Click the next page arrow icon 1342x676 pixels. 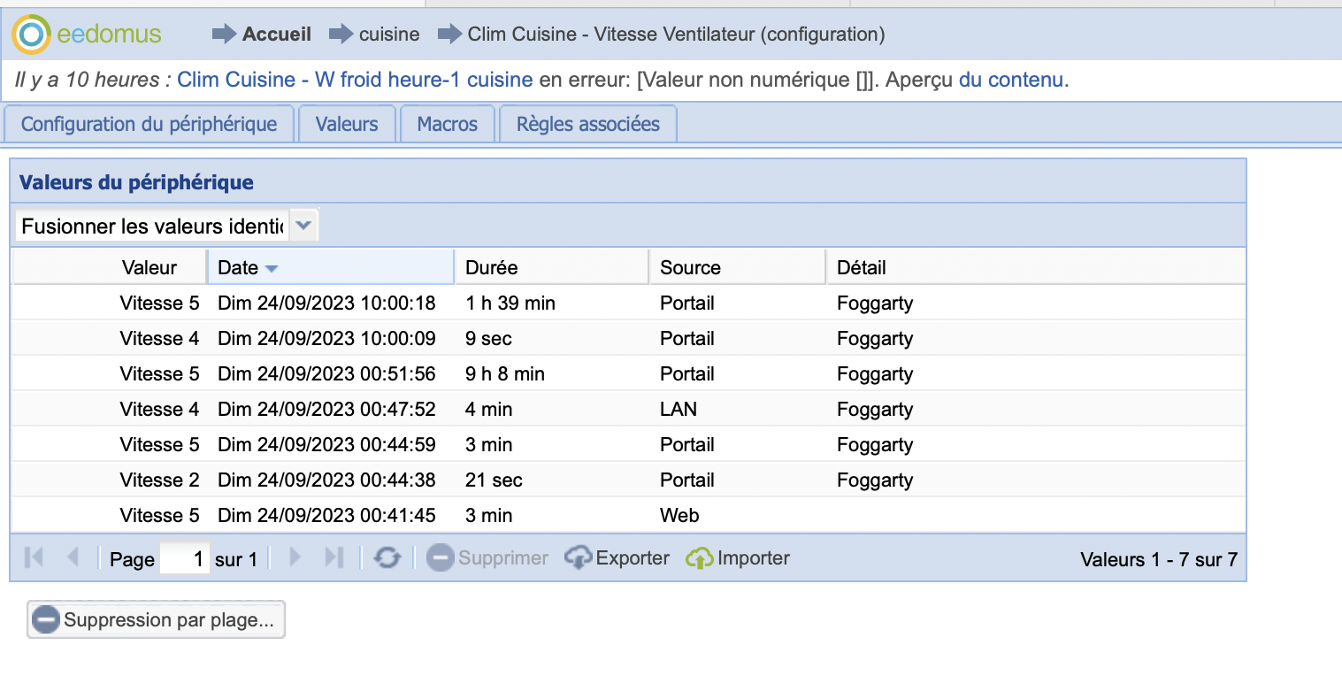point(295,557)
